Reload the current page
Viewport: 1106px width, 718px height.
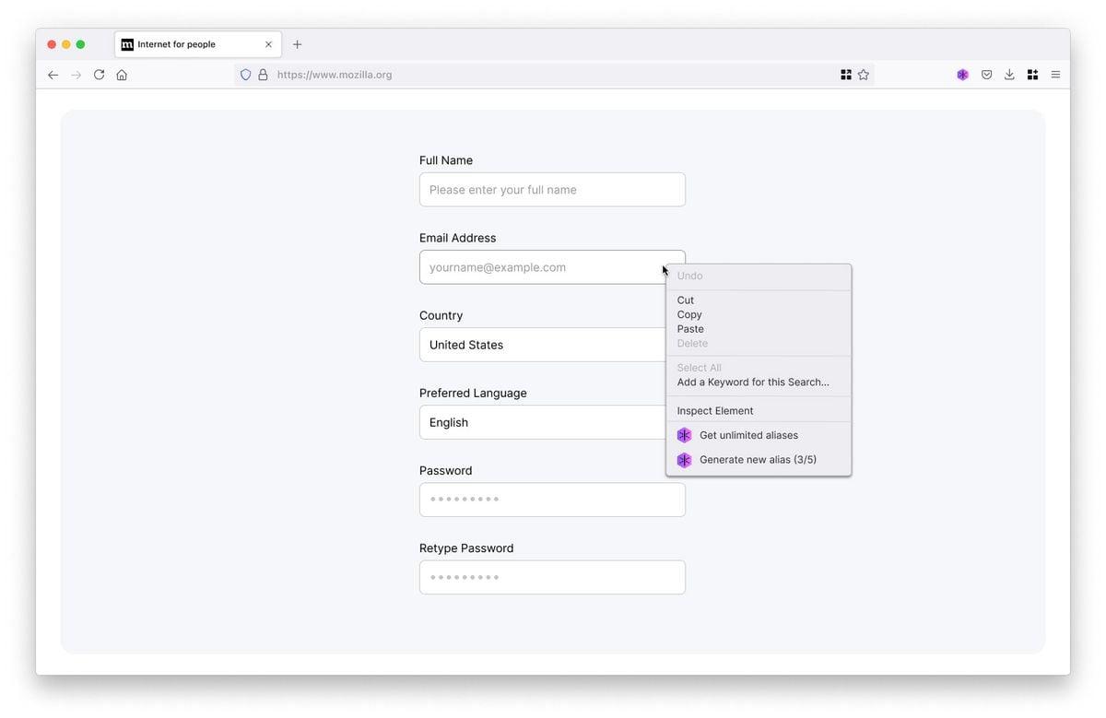99,75
